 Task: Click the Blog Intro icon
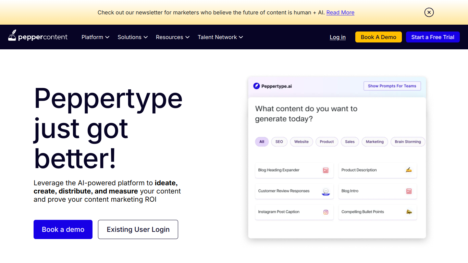pyautogui.click(x=409, y=191)
